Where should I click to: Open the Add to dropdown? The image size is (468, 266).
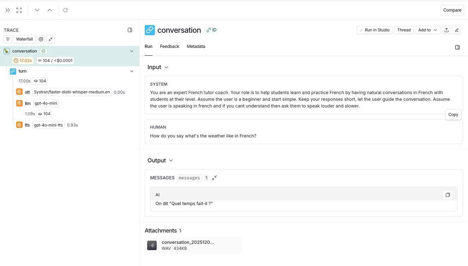[x=427, y=30]
